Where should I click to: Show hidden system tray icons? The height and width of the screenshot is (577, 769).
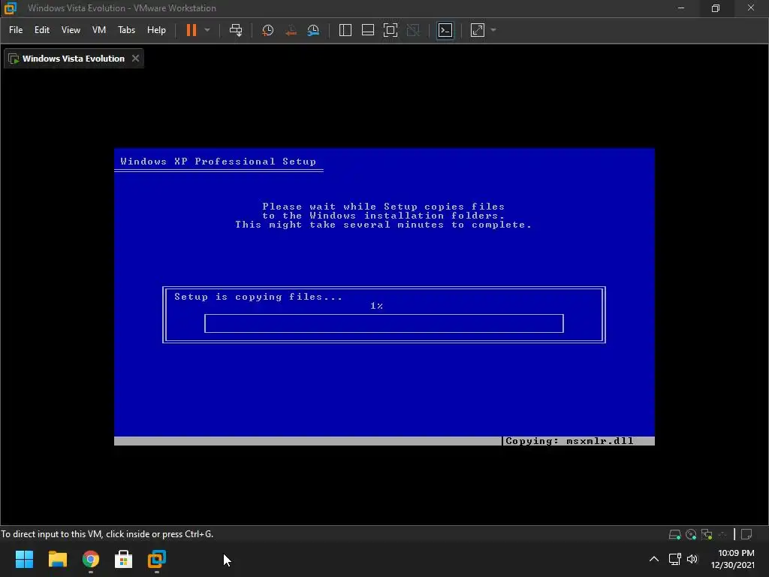click(x=654, y=559)
